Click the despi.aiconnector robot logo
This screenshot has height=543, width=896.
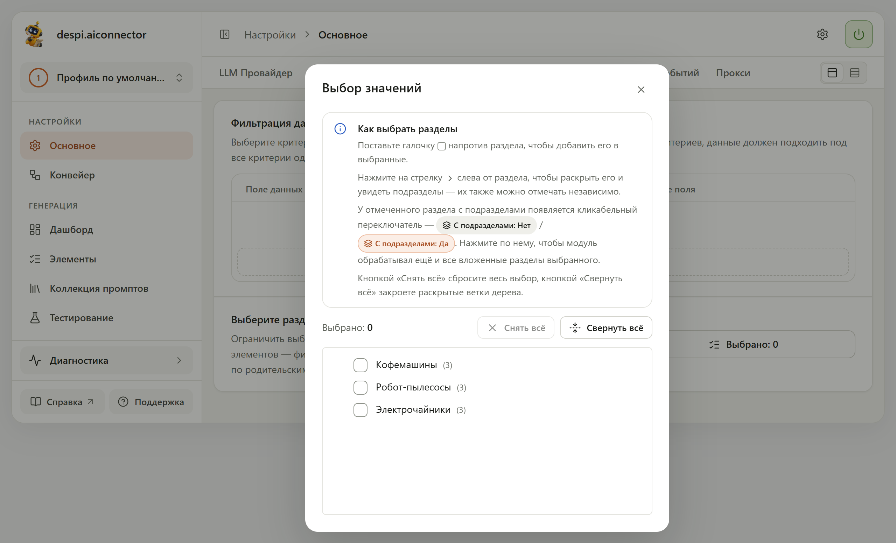point(34,35)
